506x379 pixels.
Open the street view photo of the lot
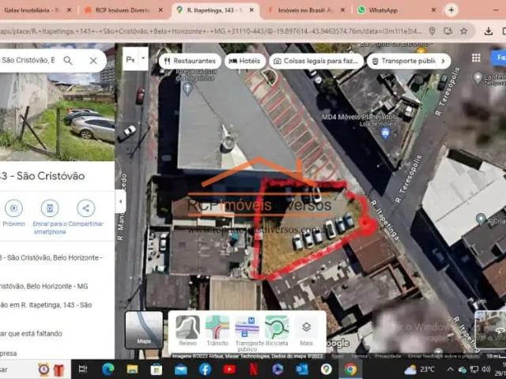point(57,116)
